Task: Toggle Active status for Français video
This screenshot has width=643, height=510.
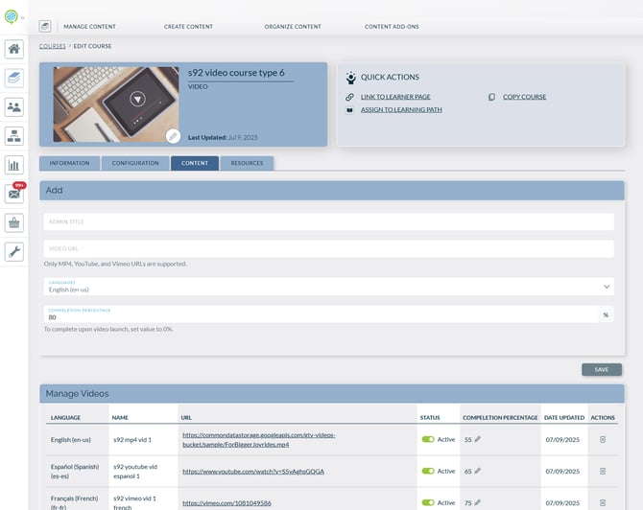Action: pos(428,502)
